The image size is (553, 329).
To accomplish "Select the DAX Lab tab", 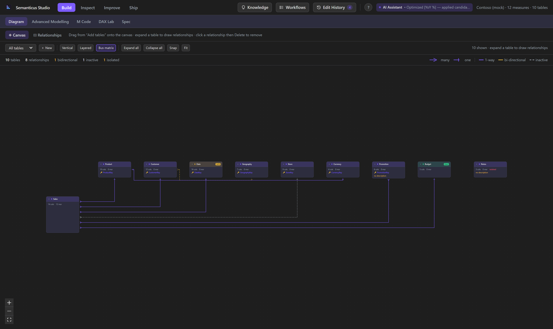I will tap(106, 21).
